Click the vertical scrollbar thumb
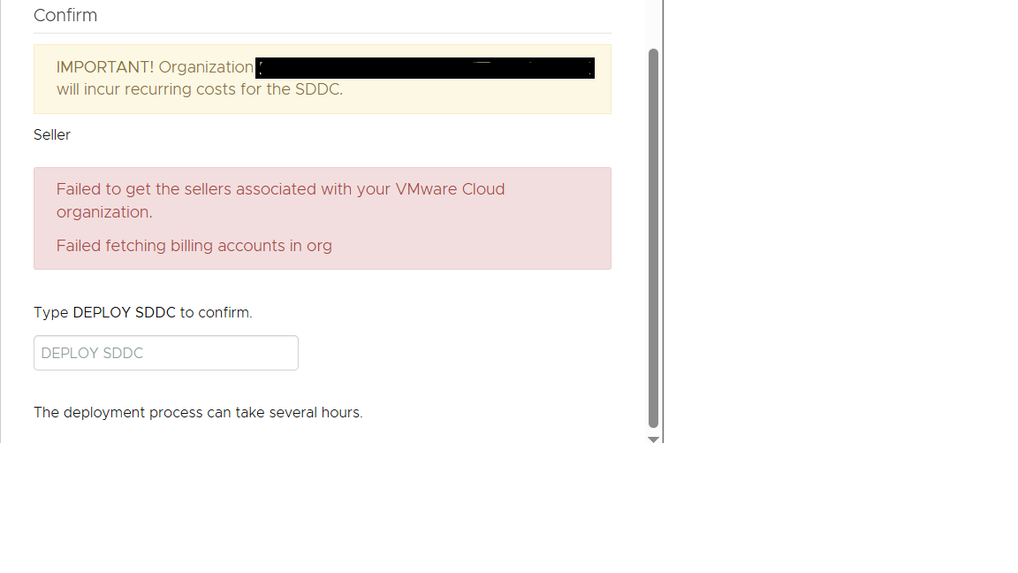1018x573 pixels. point(654,239)
